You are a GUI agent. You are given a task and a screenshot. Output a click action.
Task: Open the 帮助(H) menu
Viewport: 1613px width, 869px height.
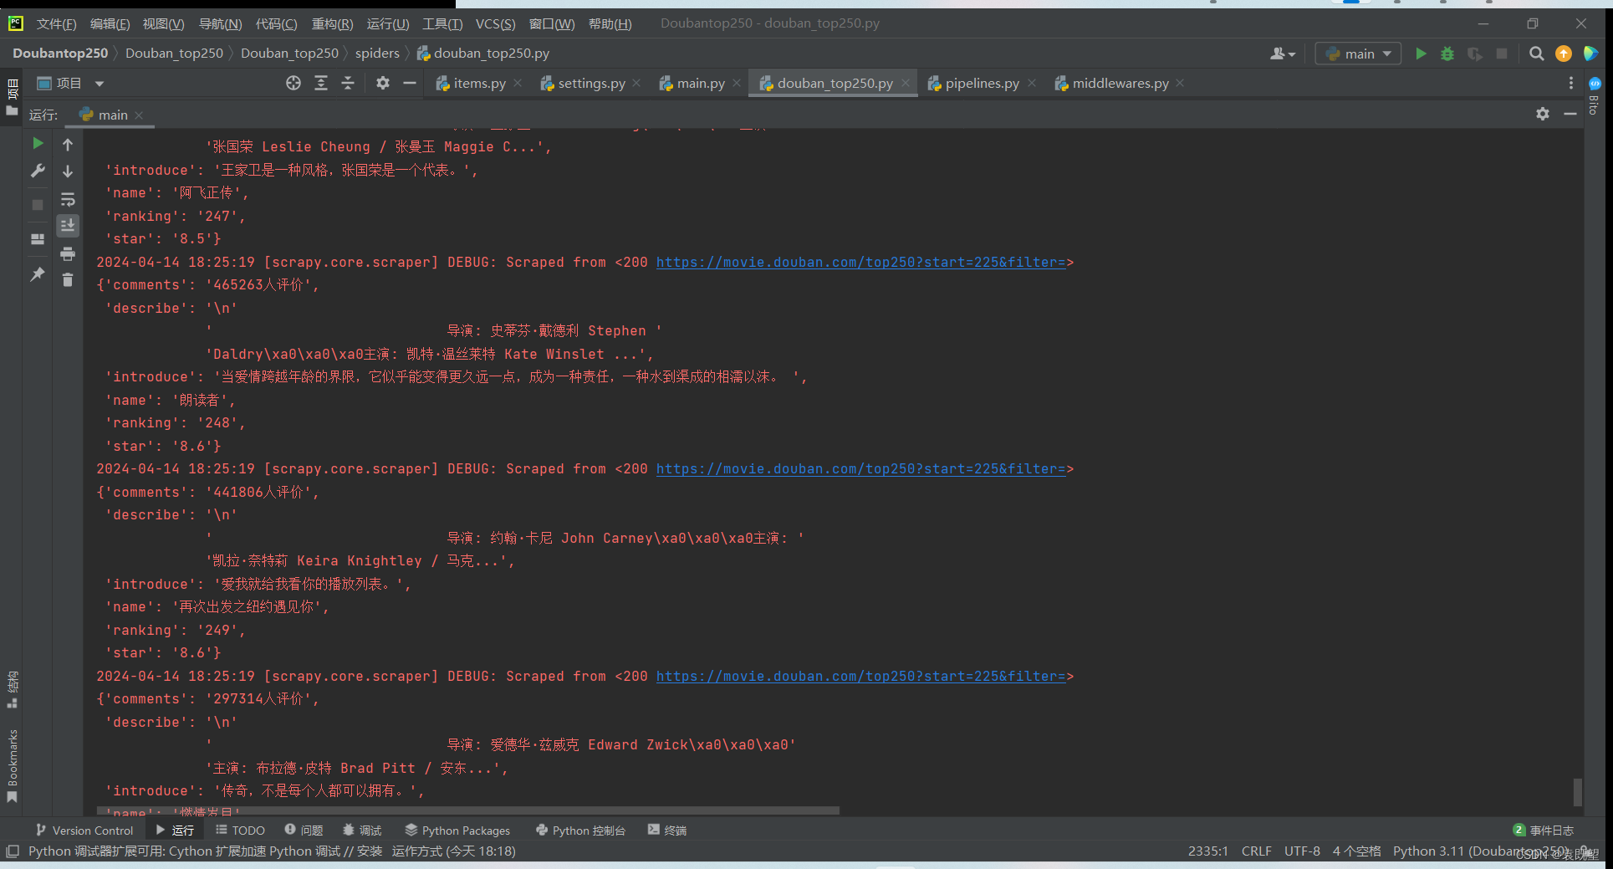[610, 23]
